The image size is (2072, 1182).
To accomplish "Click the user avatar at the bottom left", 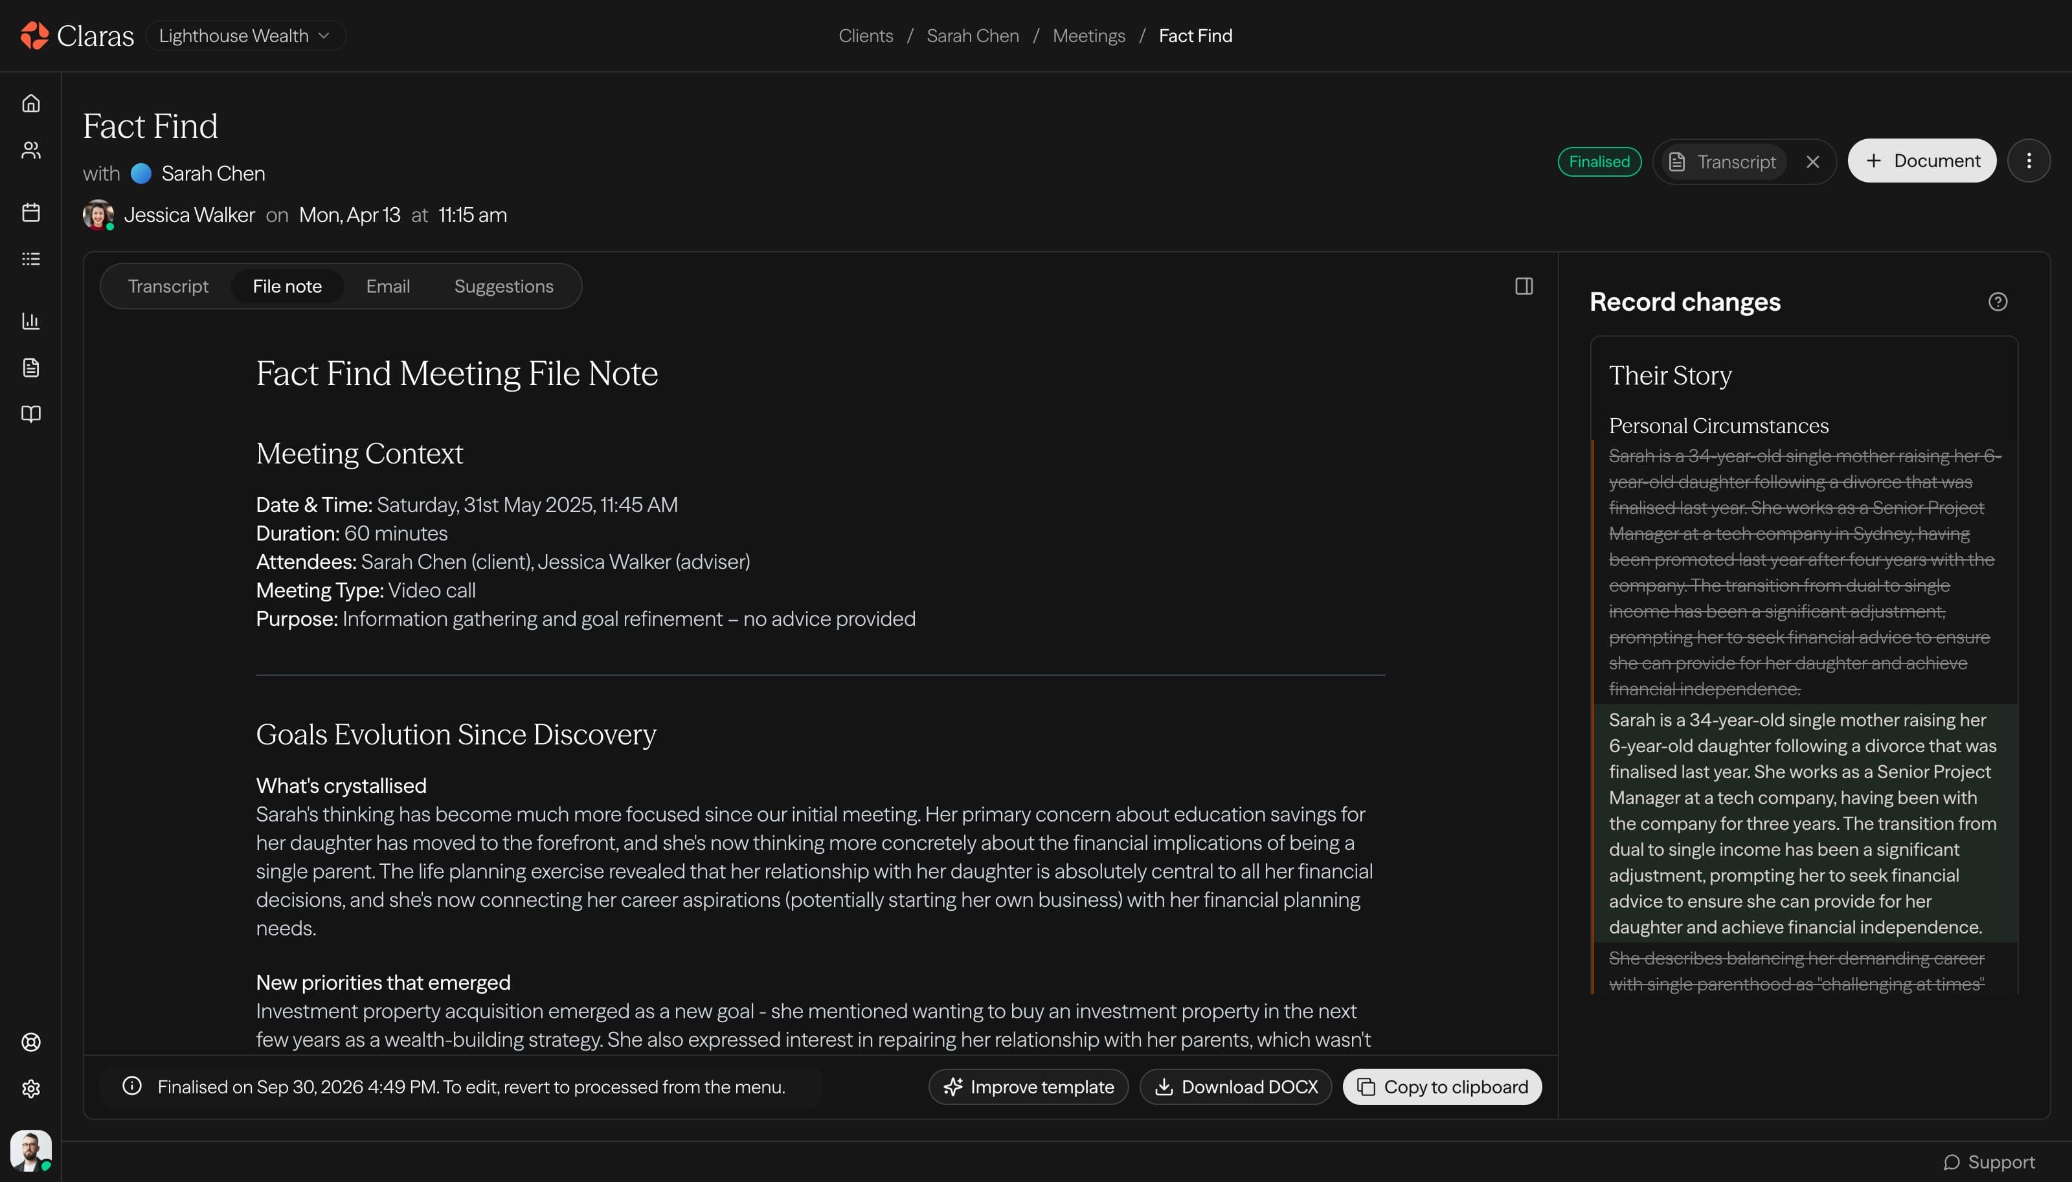I will (x=31, y=1150).
